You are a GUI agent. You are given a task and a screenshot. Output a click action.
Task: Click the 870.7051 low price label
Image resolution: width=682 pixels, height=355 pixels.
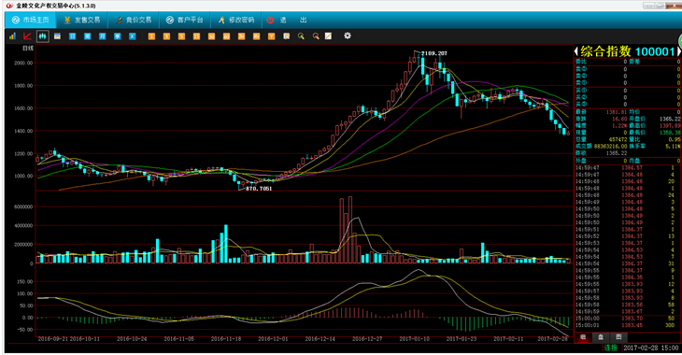pos(259,189)
